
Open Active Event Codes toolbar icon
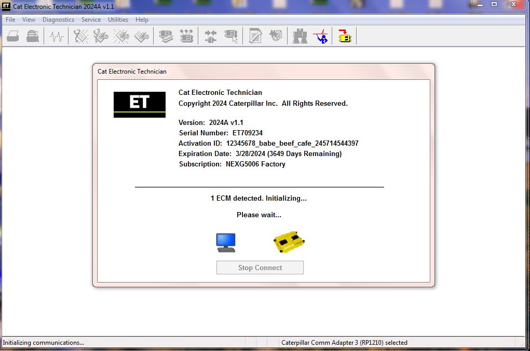tap(121, 36)
